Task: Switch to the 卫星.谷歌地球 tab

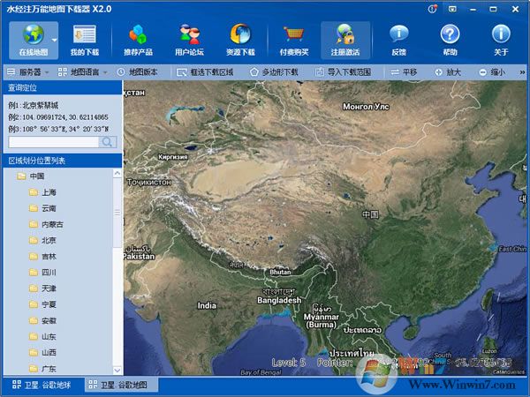Action: [x=42, y=386]
